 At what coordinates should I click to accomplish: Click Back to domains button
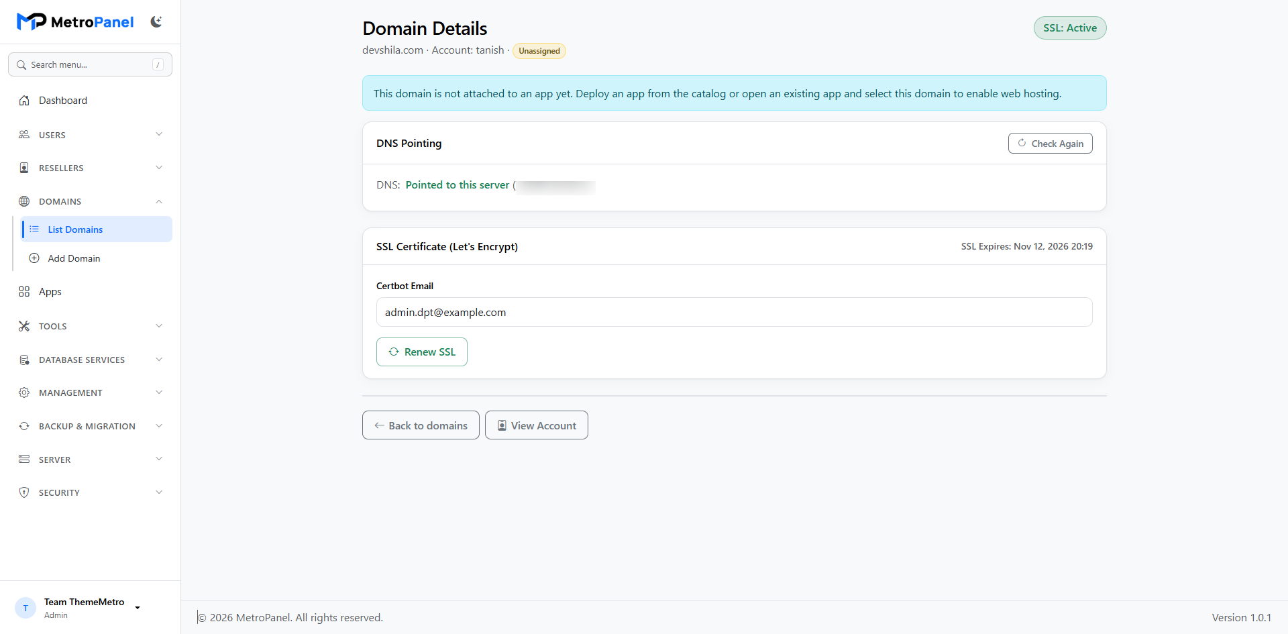tap(421, 425)
